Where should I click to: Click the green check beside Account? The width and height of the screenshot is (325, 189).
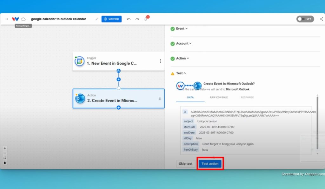click(172, 44)
